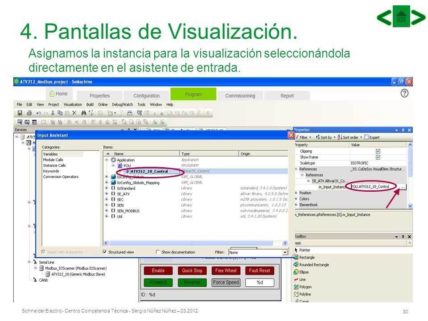This screenshot has height=321, width=428.
Task: Toggle the Clipping checkbox
Action: click(x=378, y=151)
